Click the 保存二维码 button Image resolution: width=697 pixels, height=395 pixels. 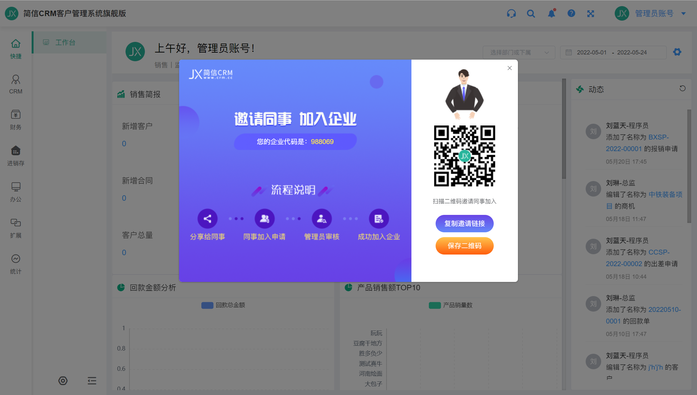pos(465,246)
